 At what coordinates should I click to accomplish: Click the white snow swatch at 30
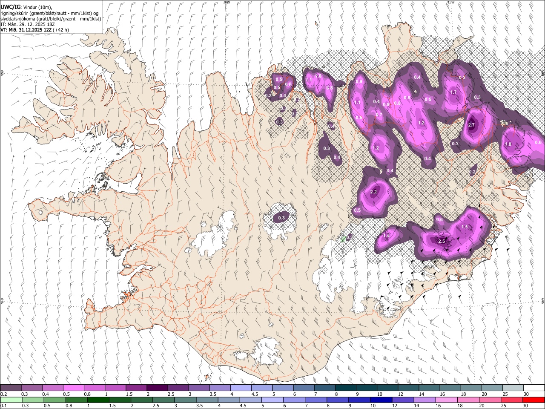pos(534,388)
